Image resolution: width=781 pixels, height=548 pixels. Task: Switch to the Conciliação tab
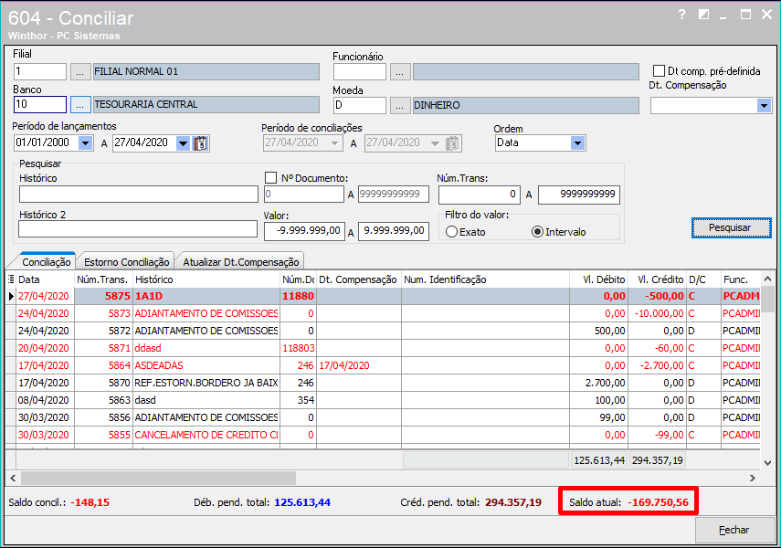click(46, 262)
